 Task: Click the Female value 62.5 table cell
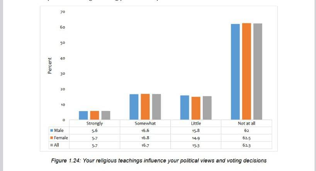click(246, 138)
